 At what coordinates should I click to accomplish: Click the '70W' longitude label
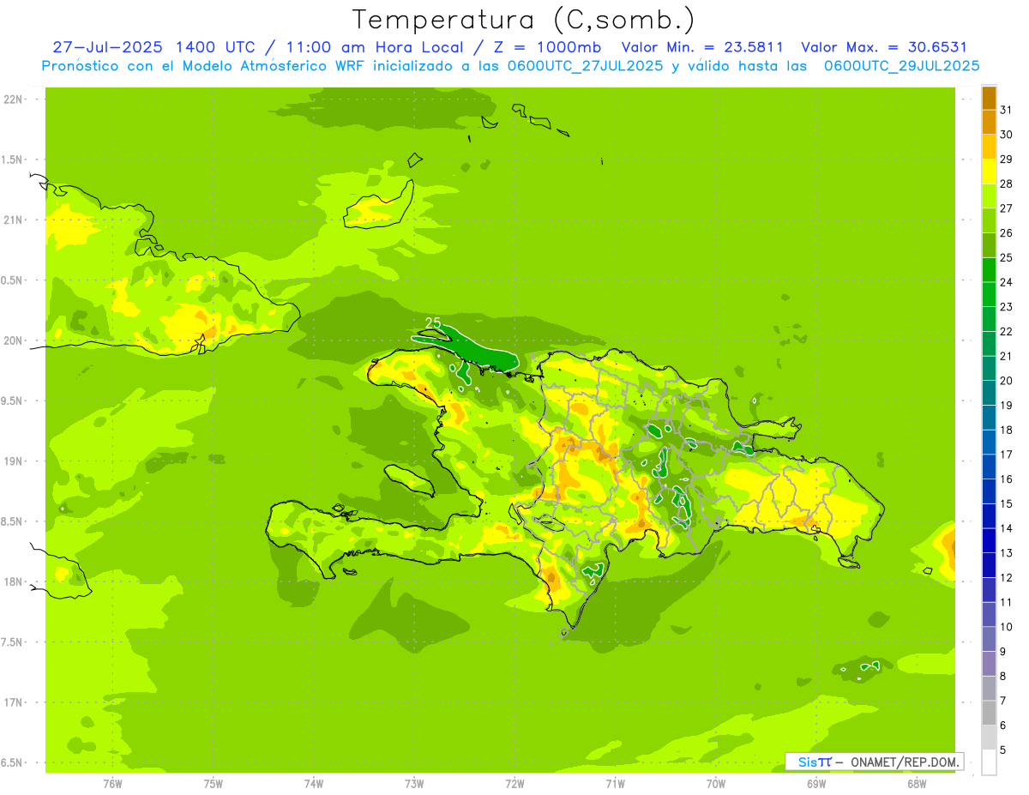click(x=716, y=784)
